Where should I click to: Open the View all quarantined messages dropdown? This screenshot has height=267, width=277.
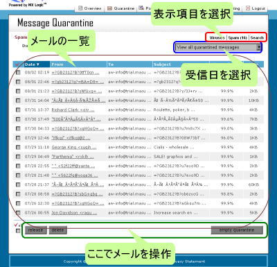[x=217, y=47]
